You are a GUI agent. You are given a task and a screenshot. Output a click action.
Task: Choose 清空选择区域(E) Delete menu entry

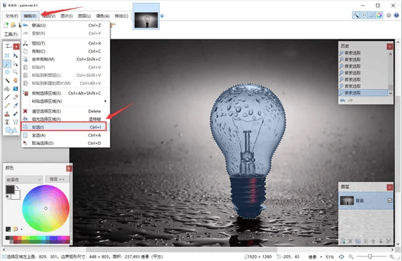coord(66,111)
